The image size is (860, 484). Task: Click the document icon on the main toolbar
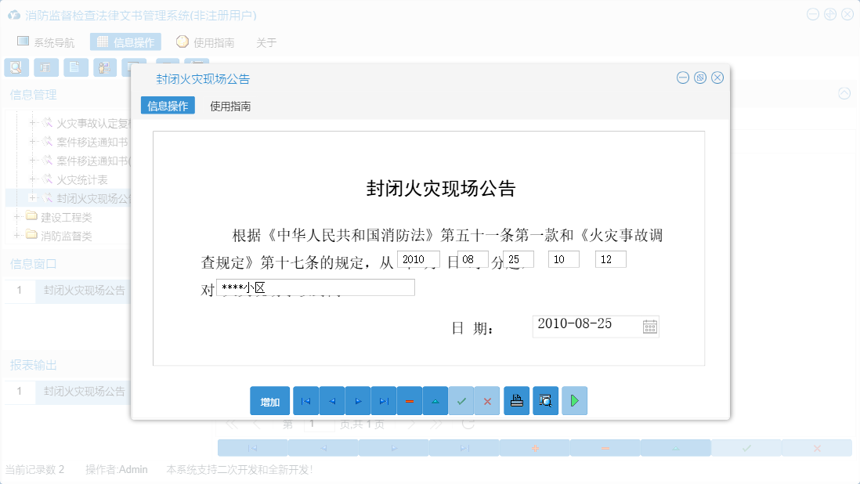(75, 67)
